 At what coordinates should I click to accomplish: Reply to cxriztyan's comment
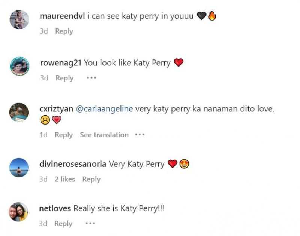pos(64,135)
